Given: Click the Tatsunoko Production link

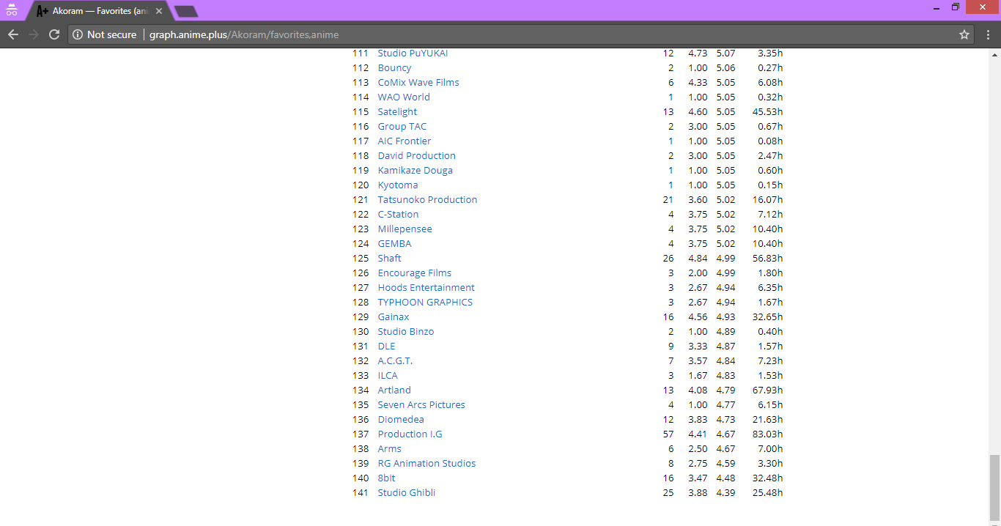Looking at the screenshot, I should point(427,199).
